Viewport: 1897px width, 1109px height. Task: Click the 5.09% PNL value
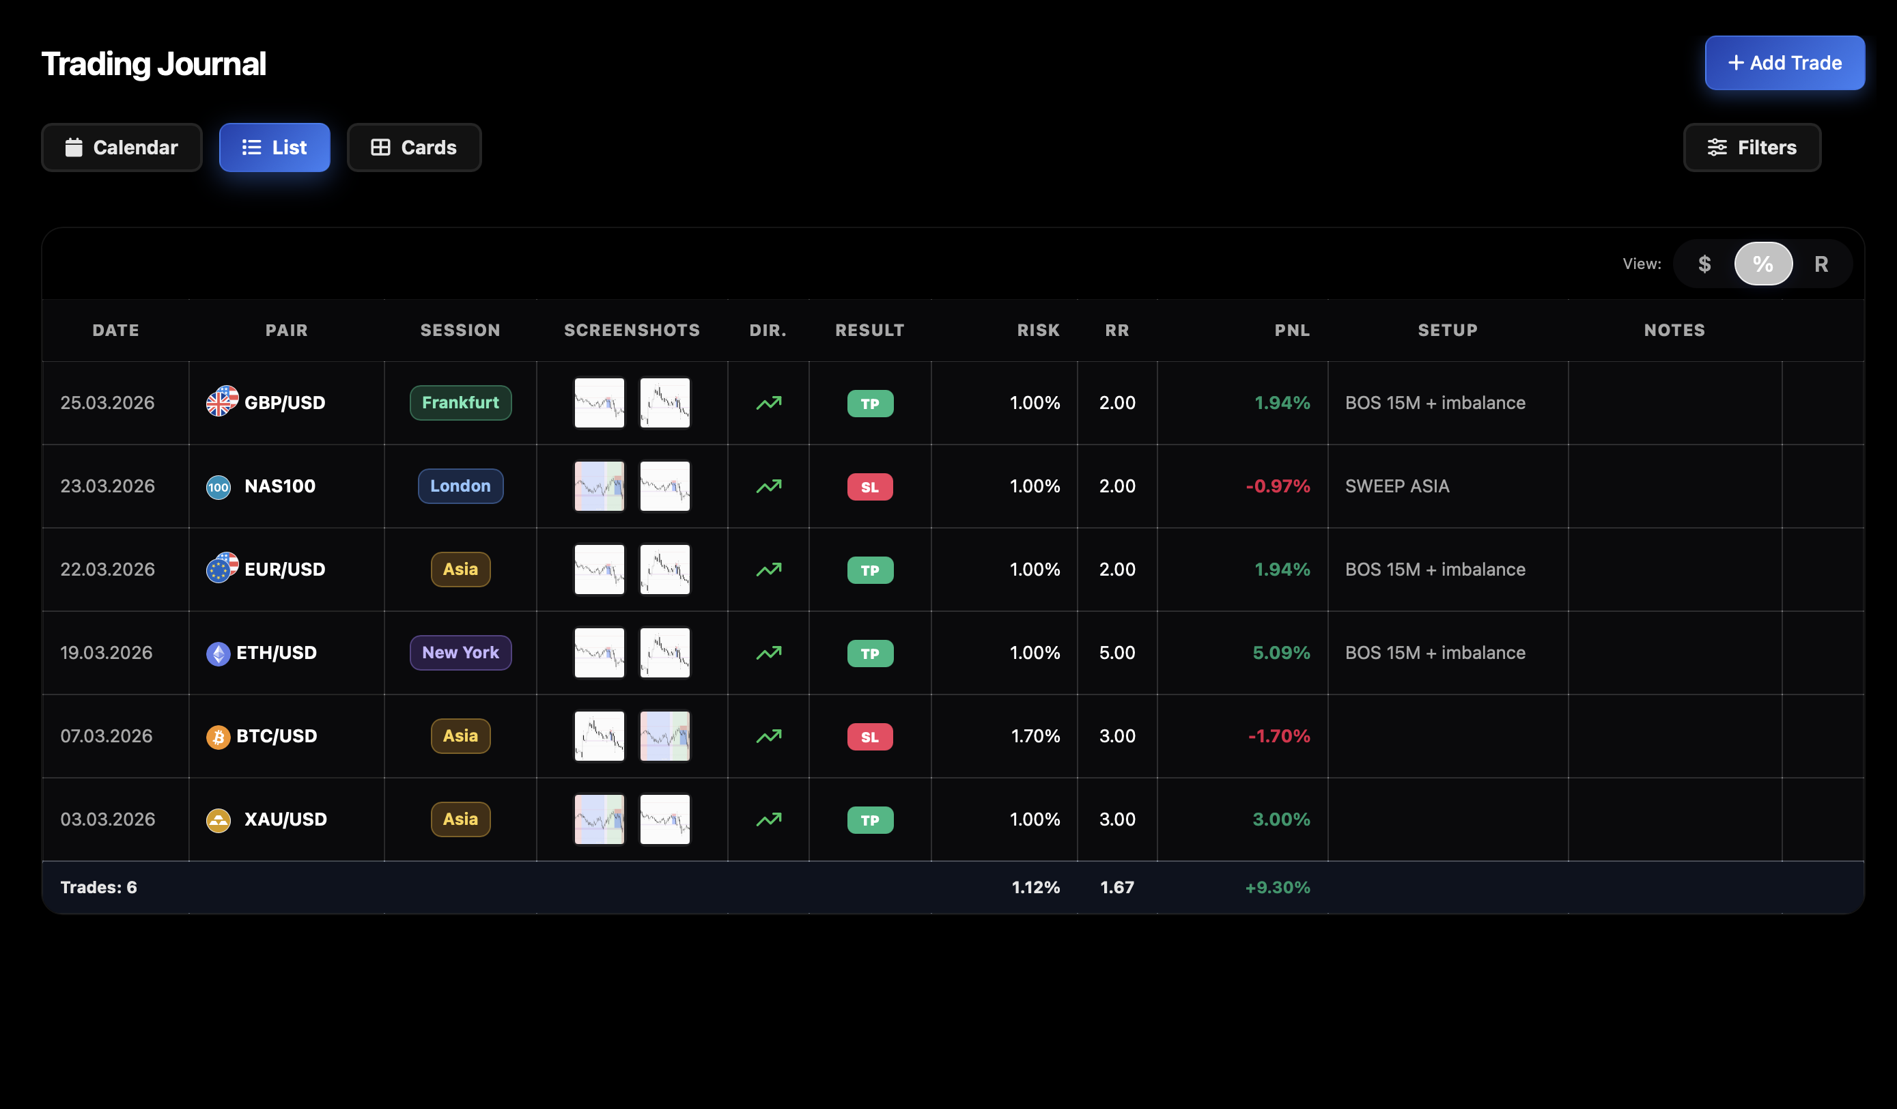tap(1281, 653)
